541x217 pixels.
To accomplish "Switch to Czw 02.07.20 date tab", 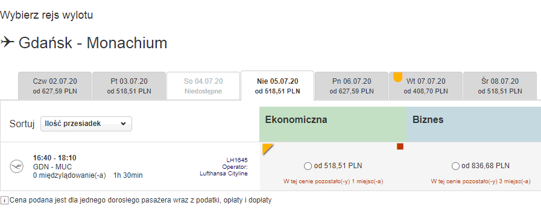I will tap(55, 86).
